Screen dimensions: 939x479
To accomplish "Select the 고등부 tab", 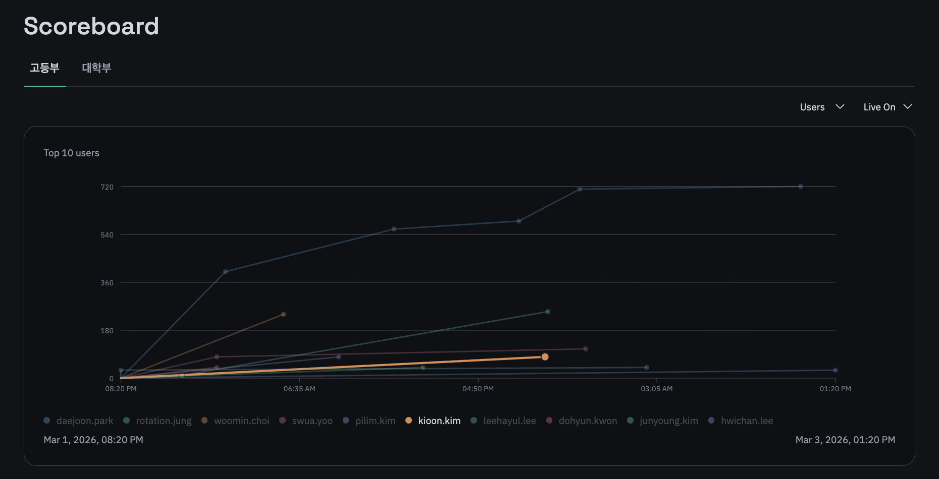I will click(x=44, y=68).
